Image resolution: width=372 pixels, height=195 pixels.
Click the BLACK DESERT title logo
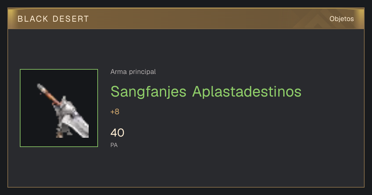tap(53, 19)
